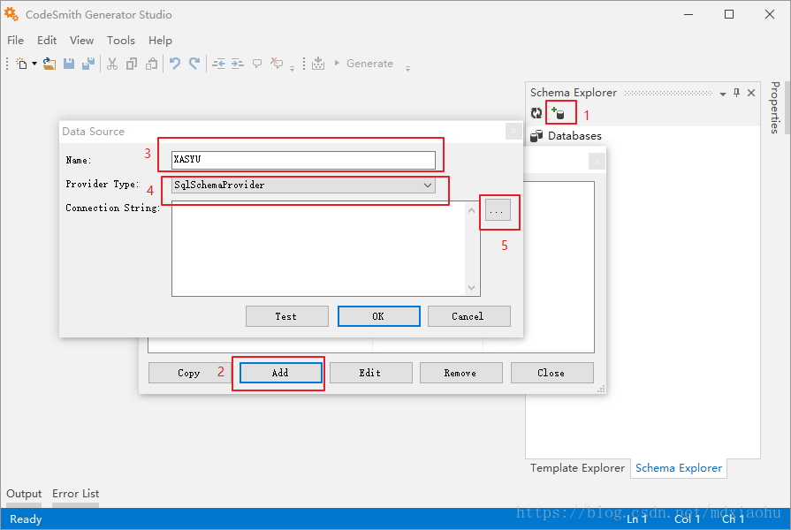This screenshot has width=791, height=530.
Task: Click into the Connection String text area
Action: click(x=319, y=248)
